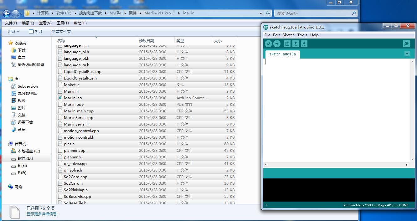
Task: Click Arduino editor's vertical scroll down arrow
Action: pos(412,159)
